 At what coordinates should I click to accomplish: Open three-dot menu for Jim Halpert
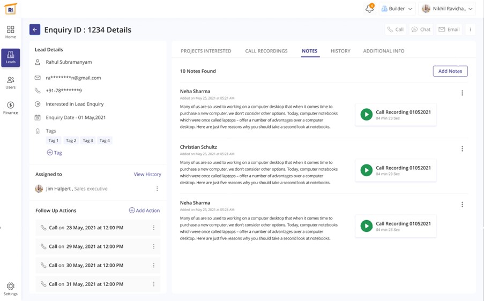(157, 189)
